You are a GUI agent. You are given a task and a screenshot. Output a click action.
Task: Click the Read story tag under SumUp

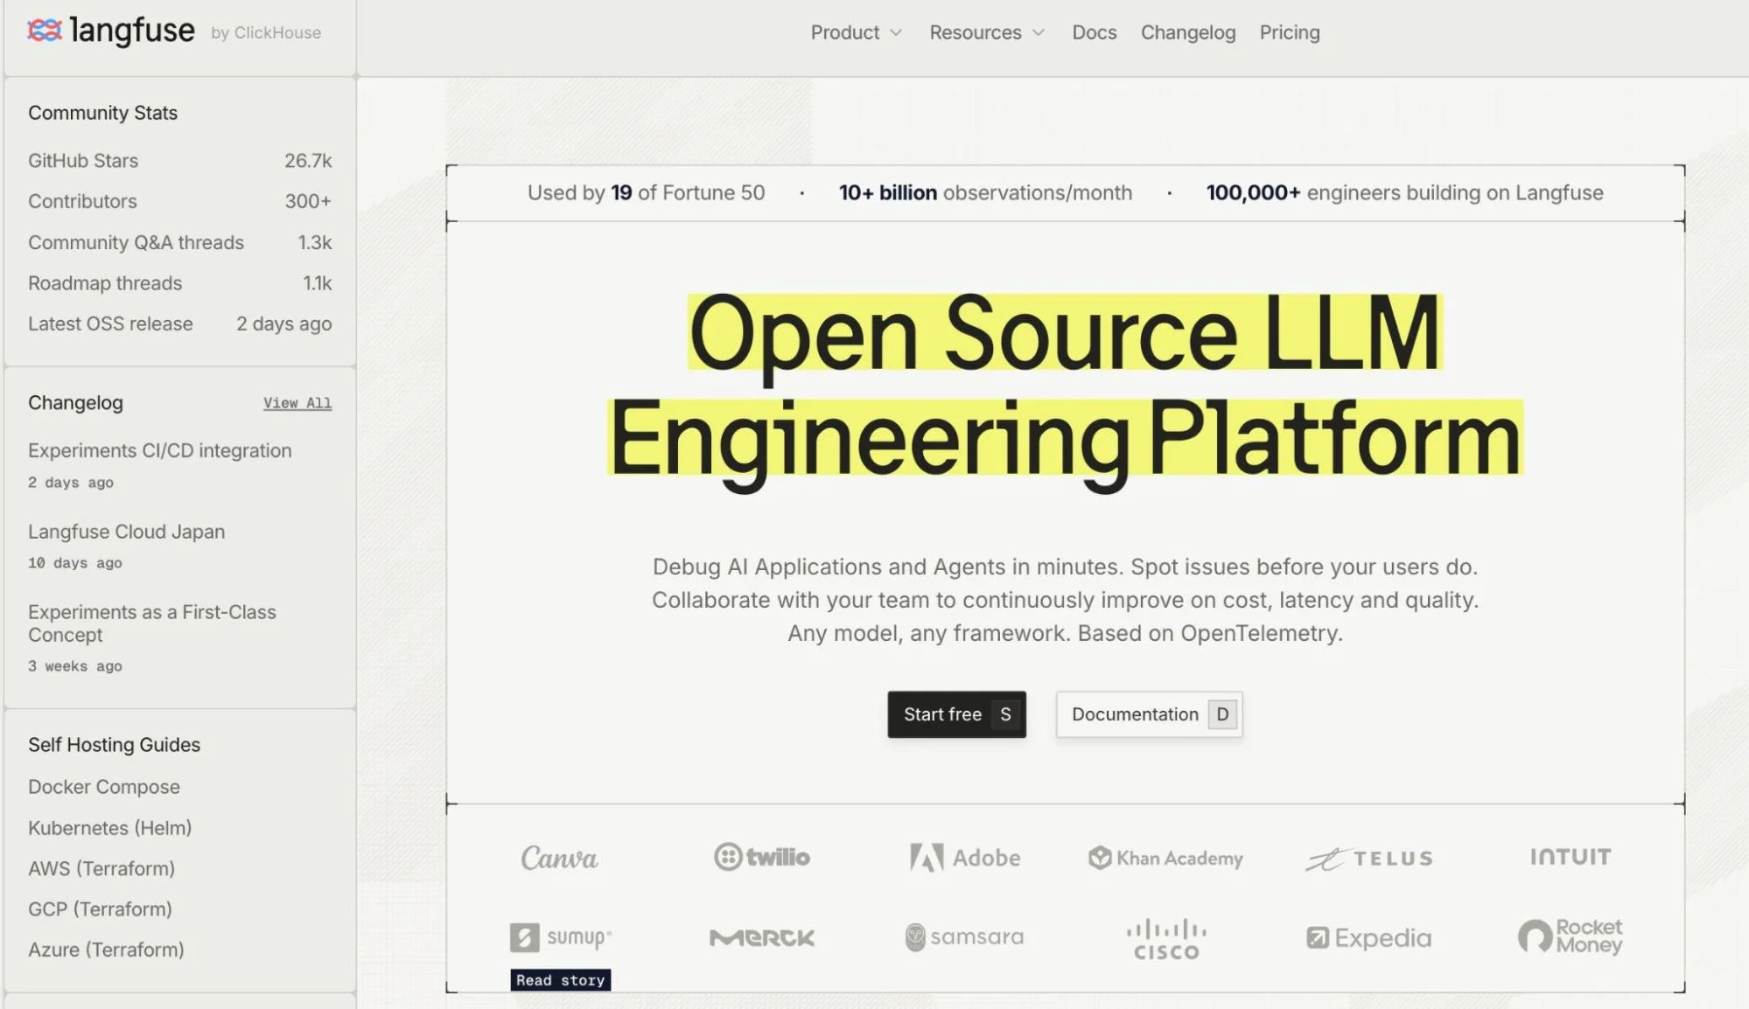(x=560, y=980)
